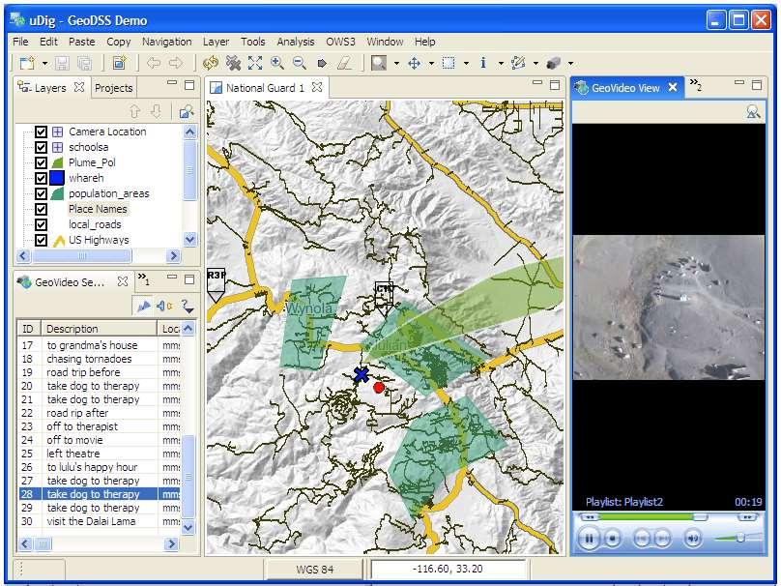Click the eraser clear selection icon
This screenshot has width=781, height=586.
click(x=345, y=63)
